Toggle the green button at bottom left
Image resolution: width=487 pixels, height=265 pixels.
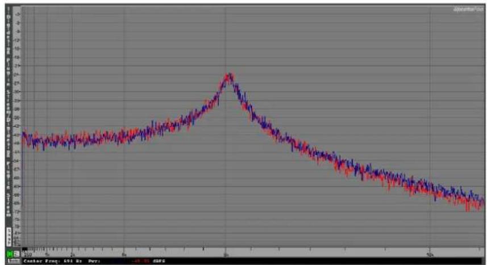10,254
